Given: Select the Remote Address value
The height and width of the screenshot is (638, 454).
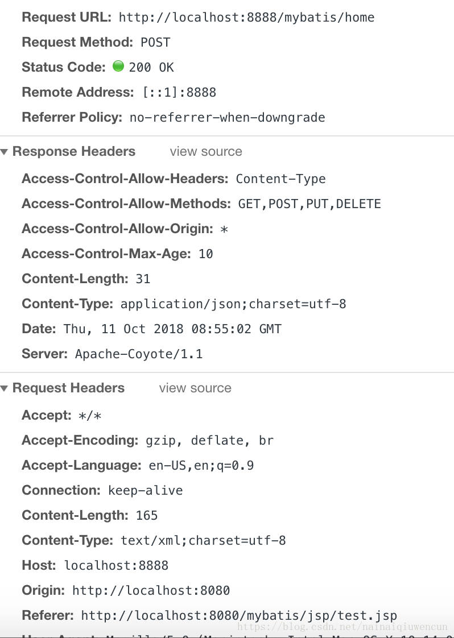Looking at the screenshot, I should point(179,92).
